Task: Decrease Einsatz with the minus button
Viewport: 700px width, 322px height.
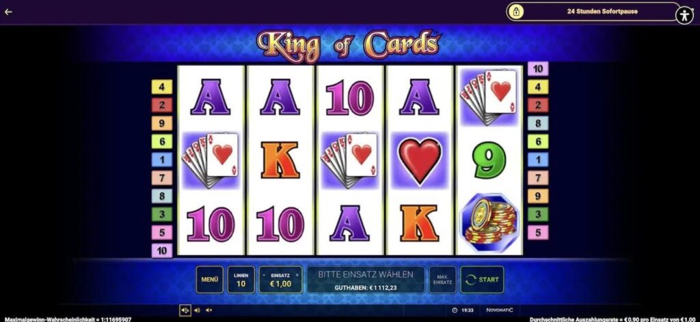Action: coord(263,275)
